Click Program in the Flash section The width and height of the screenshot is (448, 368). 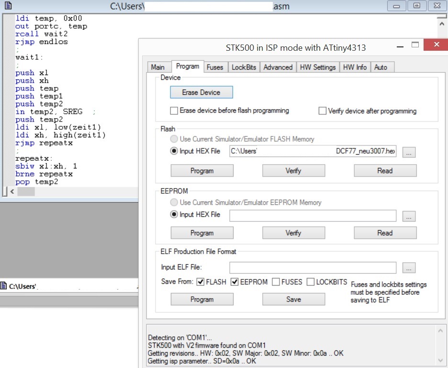(202, 170)
